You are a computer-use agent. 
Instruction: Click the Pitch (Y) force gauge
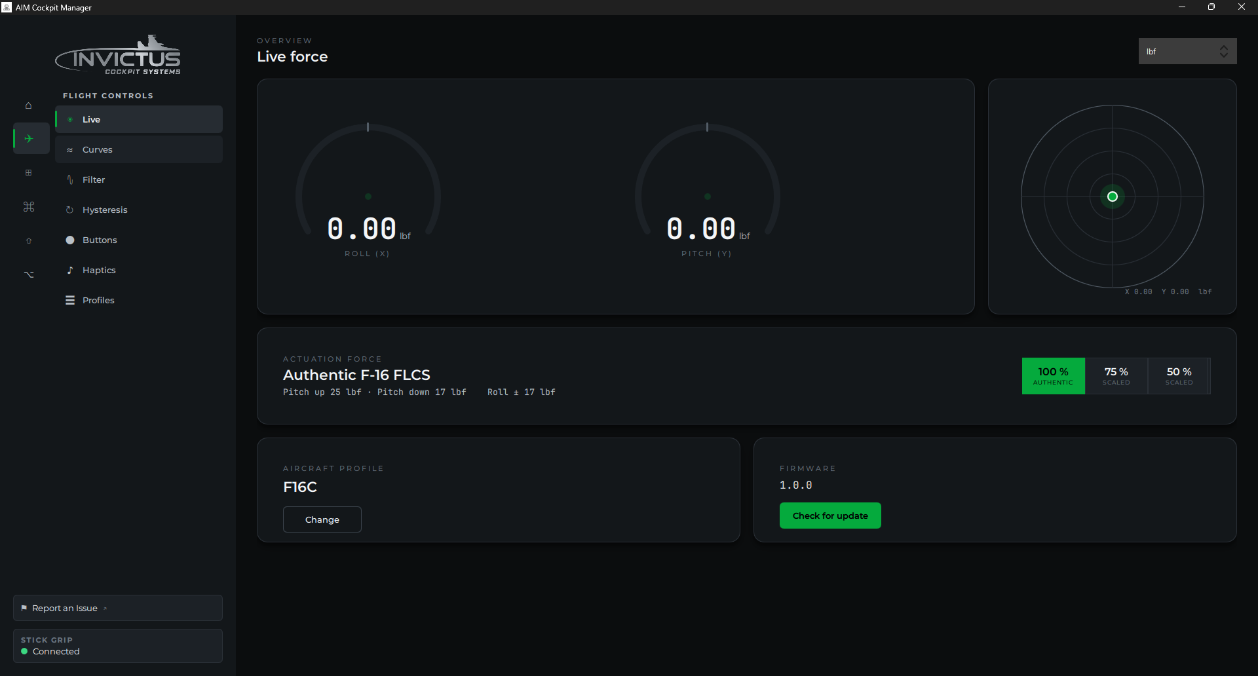(707, 190)
